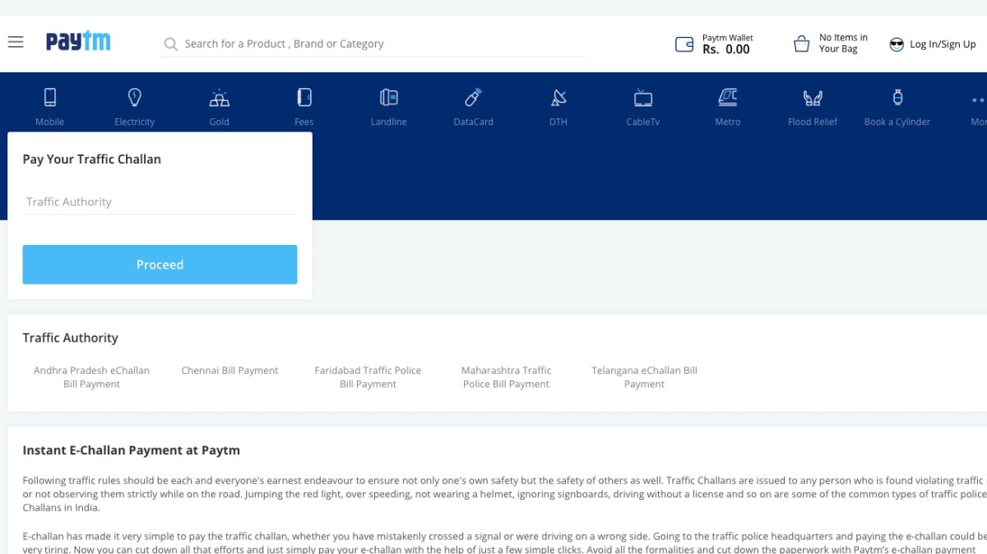Click the Mobile category label
Viewport: 987px width, 554px height.
point(50,122)
